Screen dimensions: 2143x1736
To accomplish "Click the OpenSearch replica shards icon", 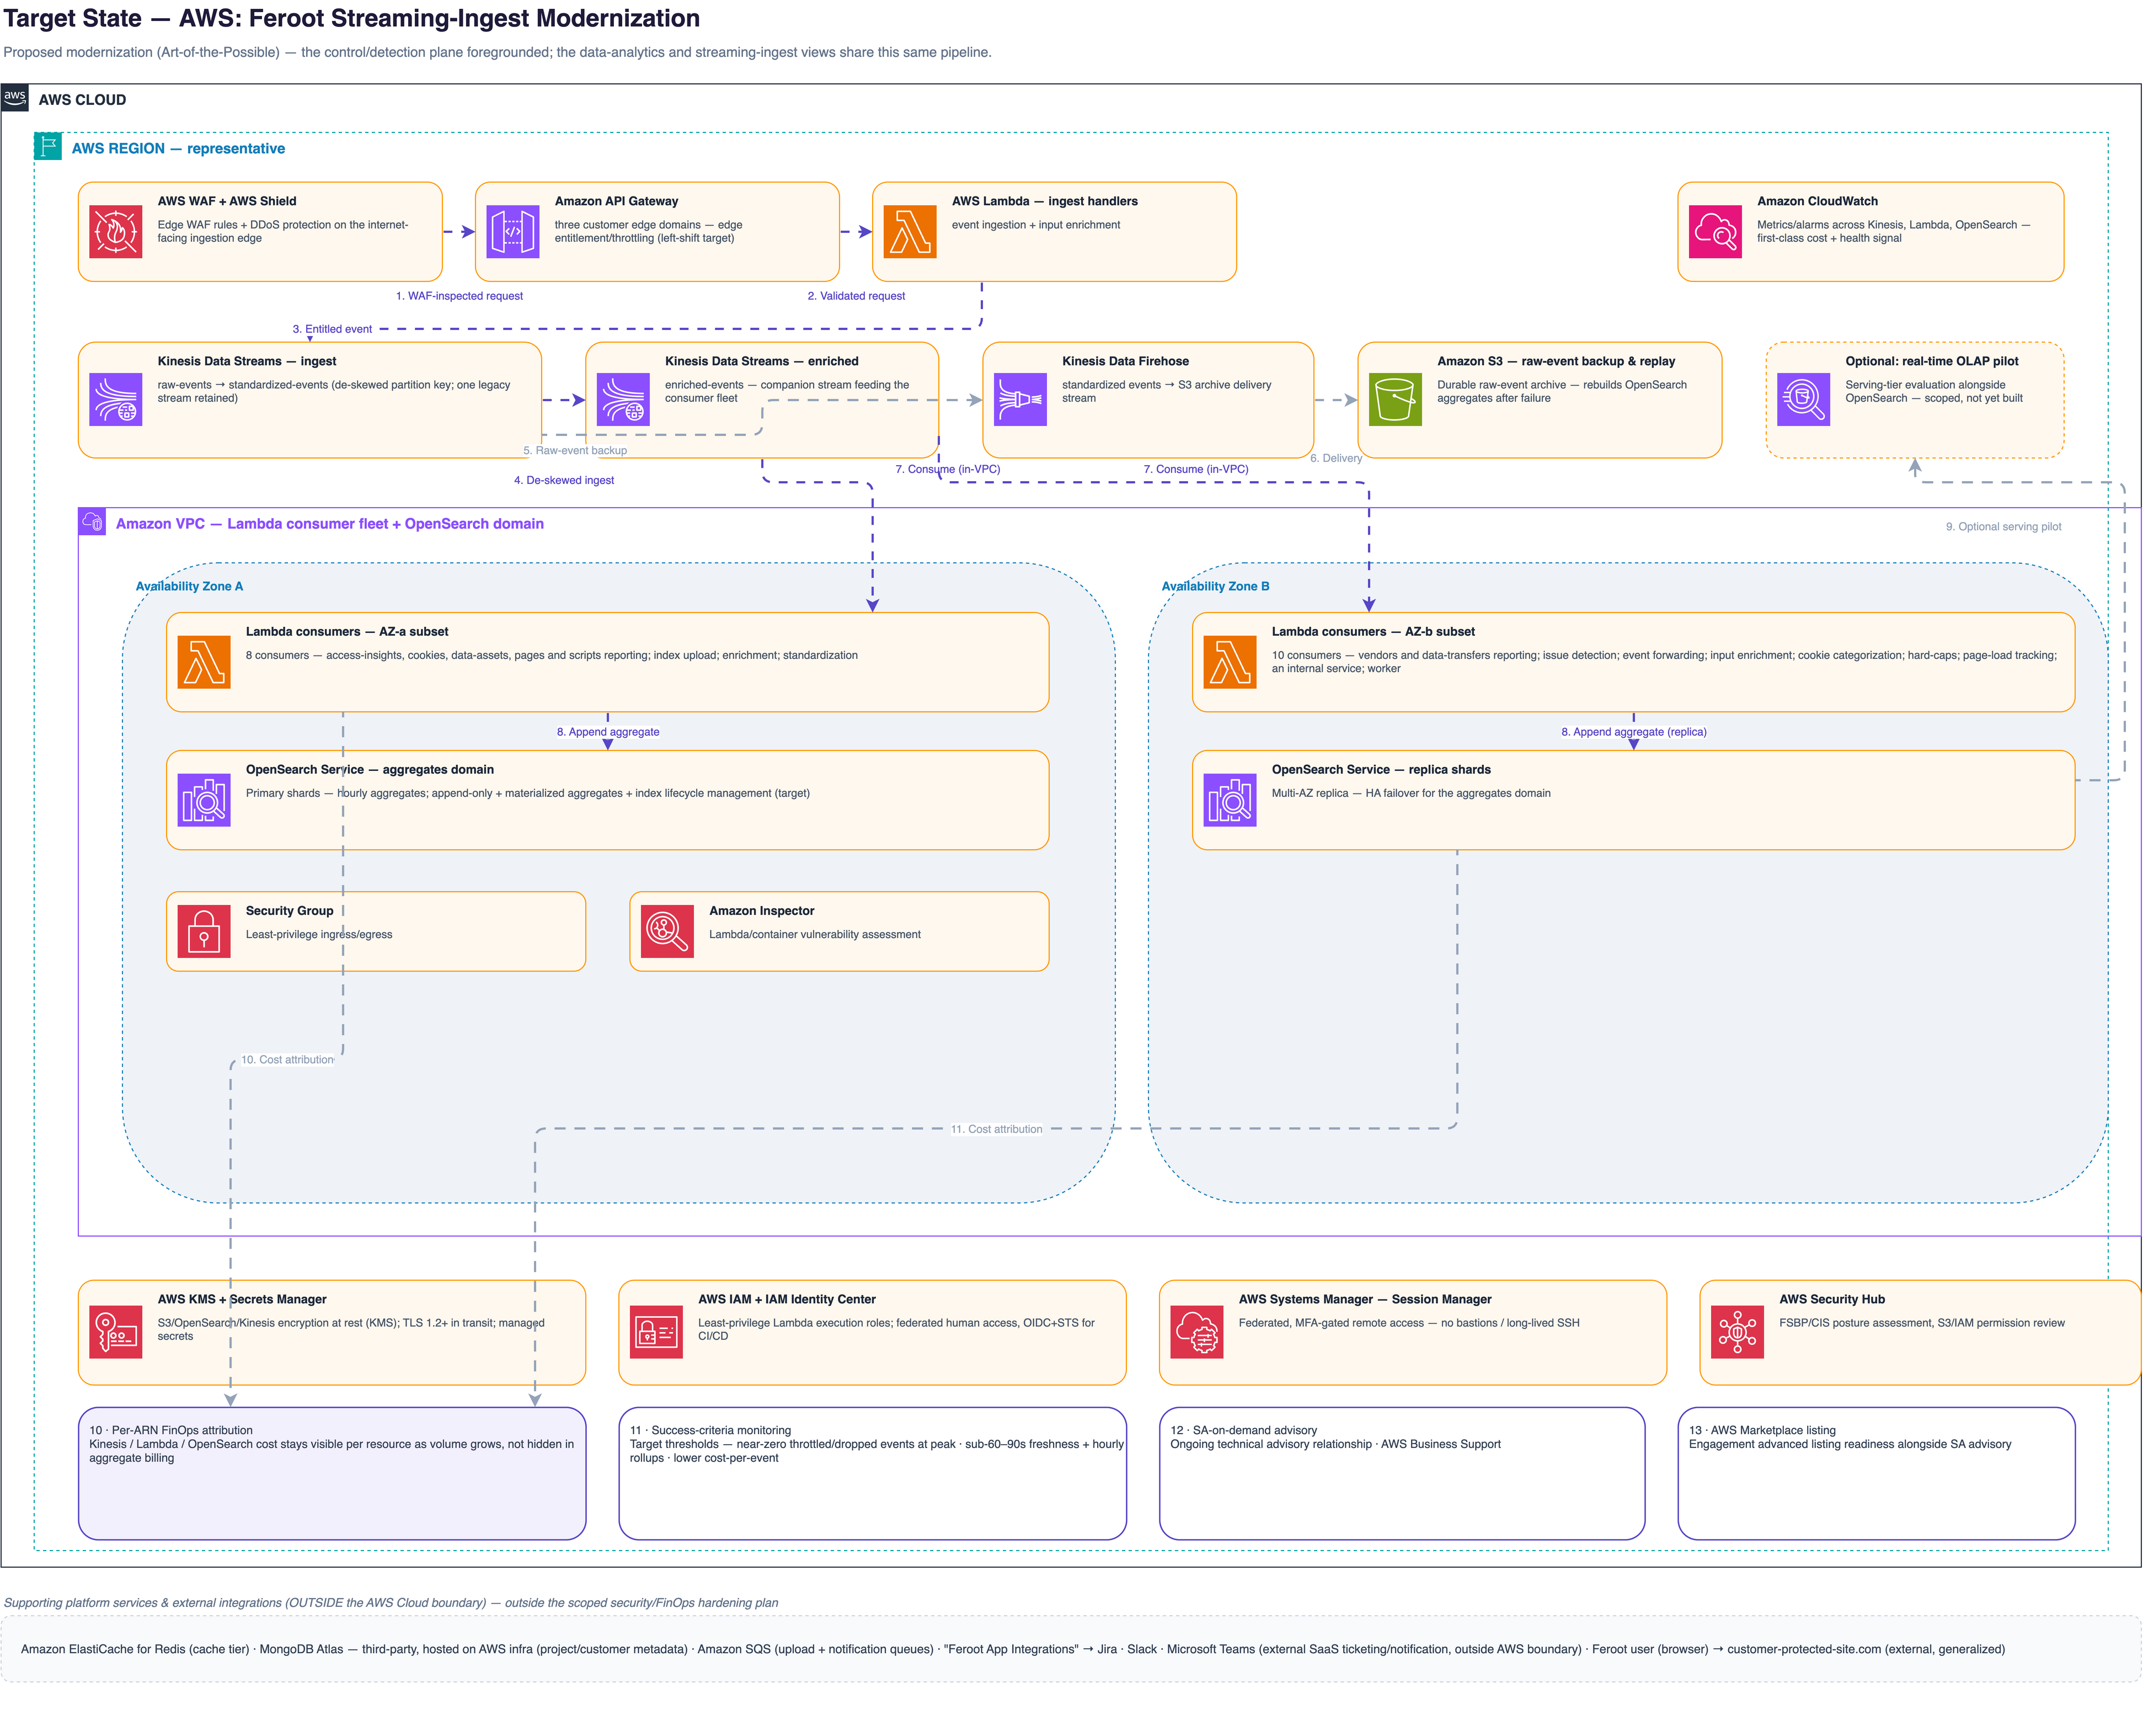I will [1230, 800].
